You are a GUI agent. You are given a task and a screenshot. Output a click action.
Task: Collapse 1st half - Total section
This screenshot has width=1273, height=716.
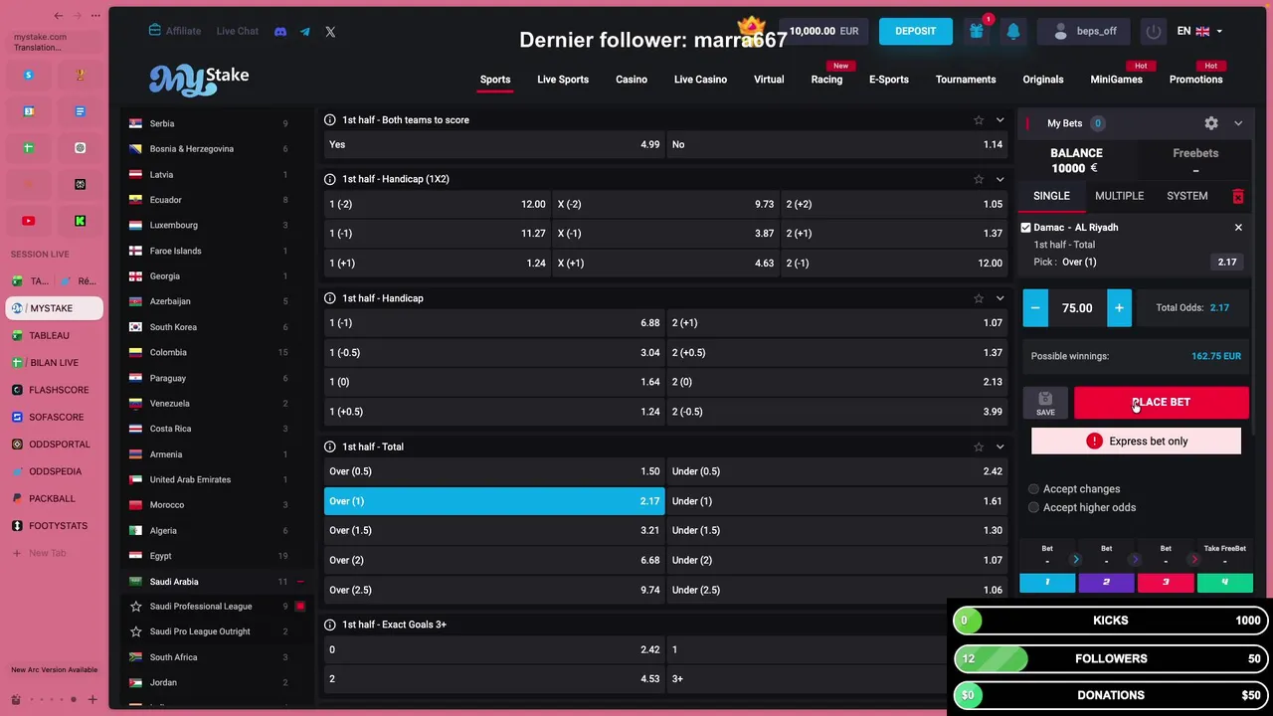1000,447
